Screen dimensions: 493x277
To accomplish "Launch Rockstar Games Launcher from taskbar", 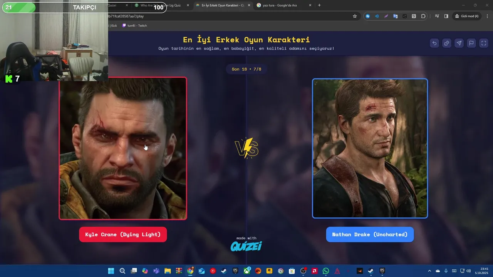I will (x=269, y=271).
